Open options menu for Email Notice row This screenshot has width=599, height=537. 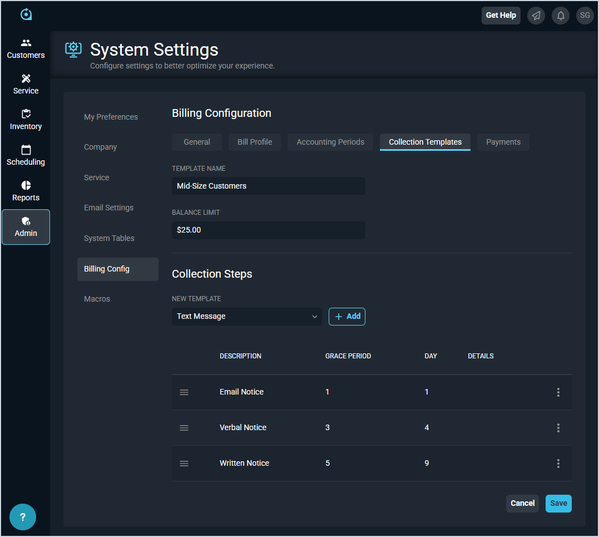click(x=558, y=392)
